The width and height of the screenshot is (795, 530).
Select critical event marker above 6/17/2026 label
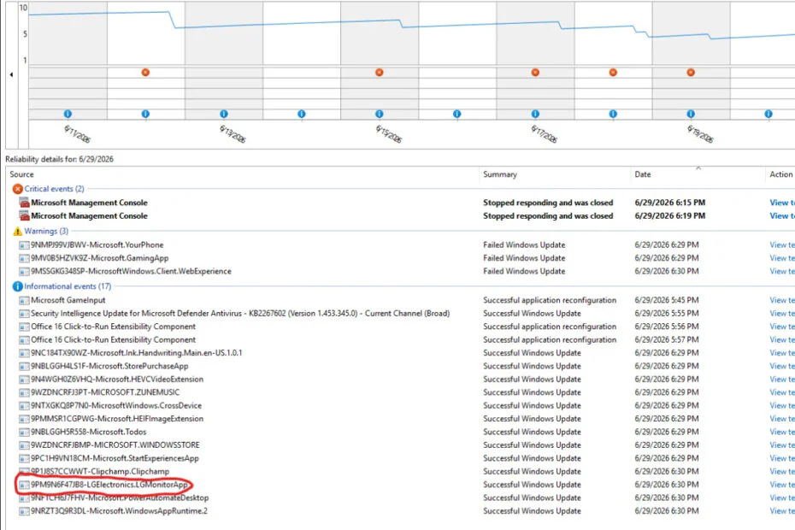(535, 73)
